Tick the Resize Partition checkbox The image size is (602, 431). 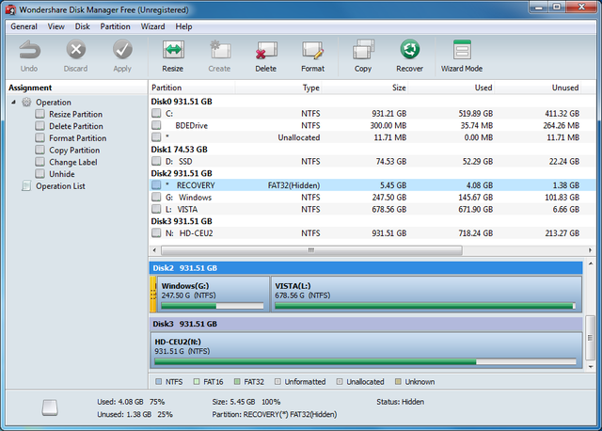[x=40, y=114]
